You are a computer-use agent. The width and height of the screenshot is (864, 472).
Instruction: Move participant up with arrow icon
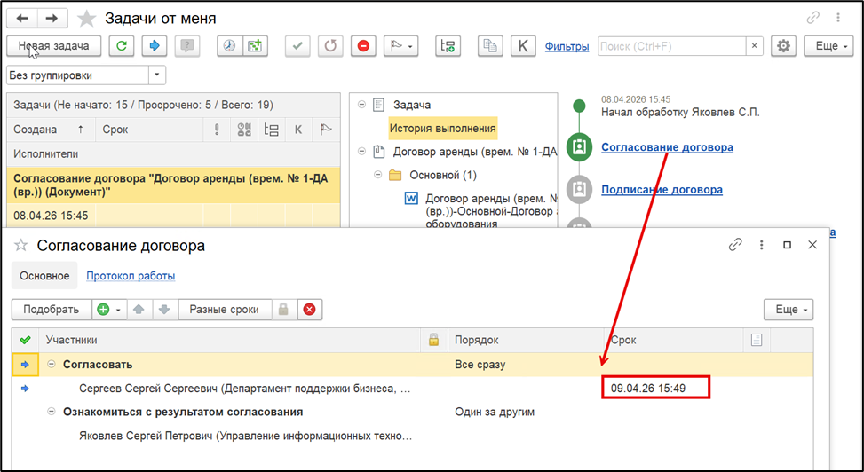point(139,310)
